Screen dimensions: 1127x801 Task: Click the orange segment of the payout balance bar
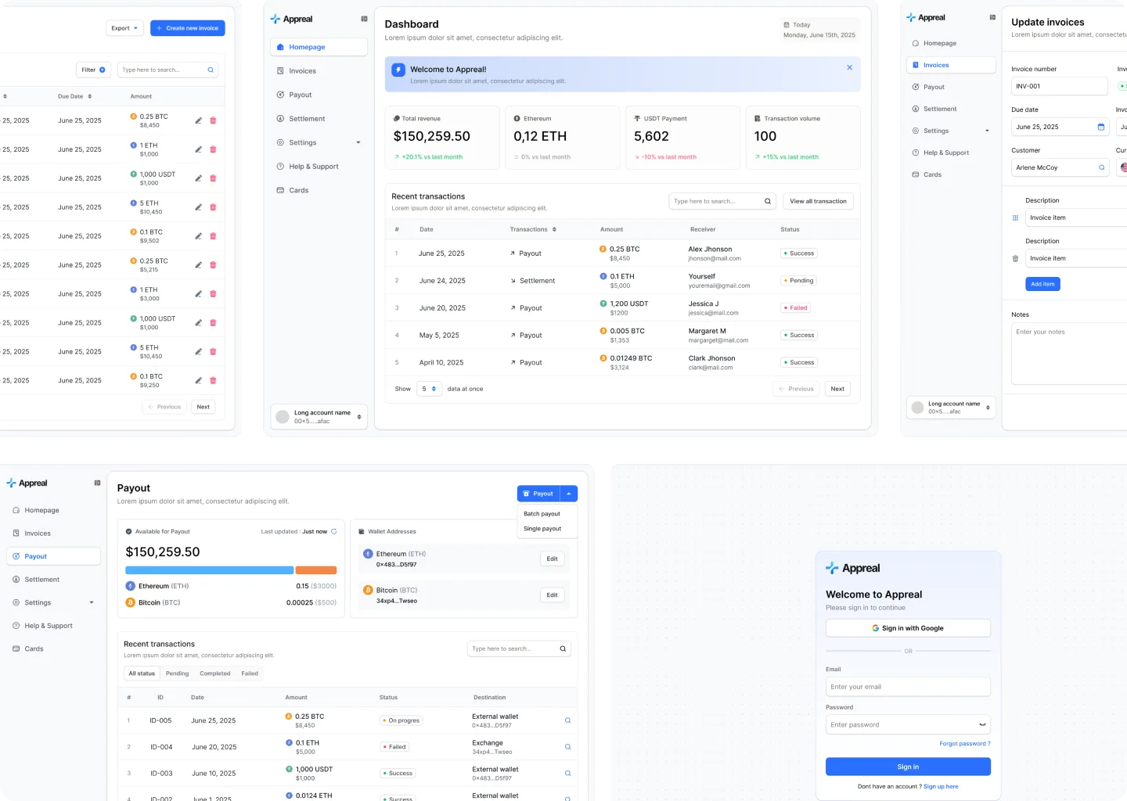tap(316, 570)
